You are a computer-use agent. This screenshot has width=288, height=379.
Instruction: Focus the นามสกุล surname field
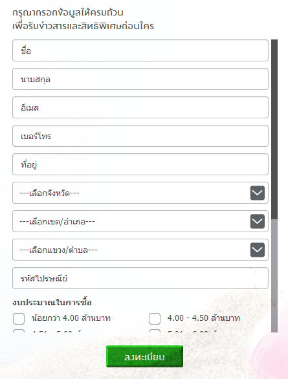140,79
